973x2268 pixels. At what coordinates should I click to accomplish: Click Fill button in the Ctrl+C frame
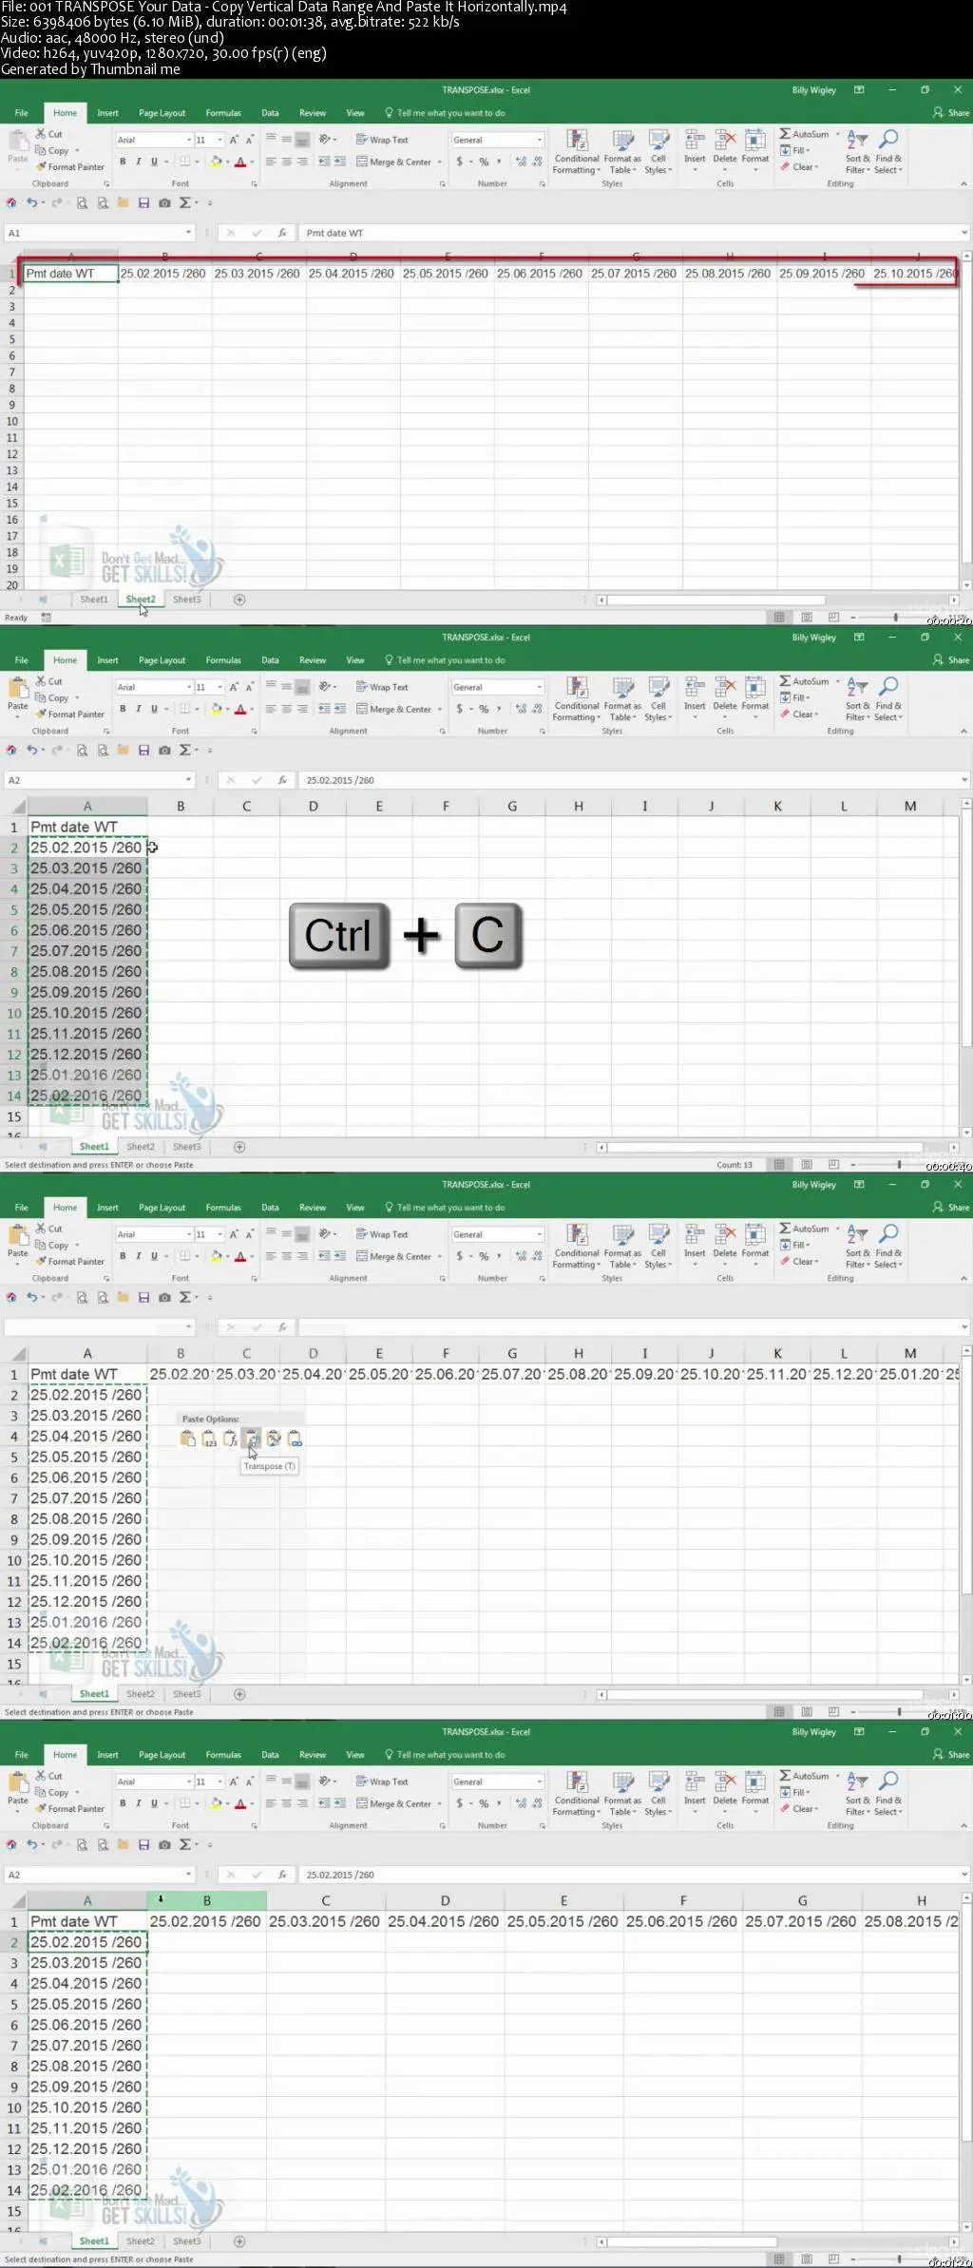(x=795, y=698)
